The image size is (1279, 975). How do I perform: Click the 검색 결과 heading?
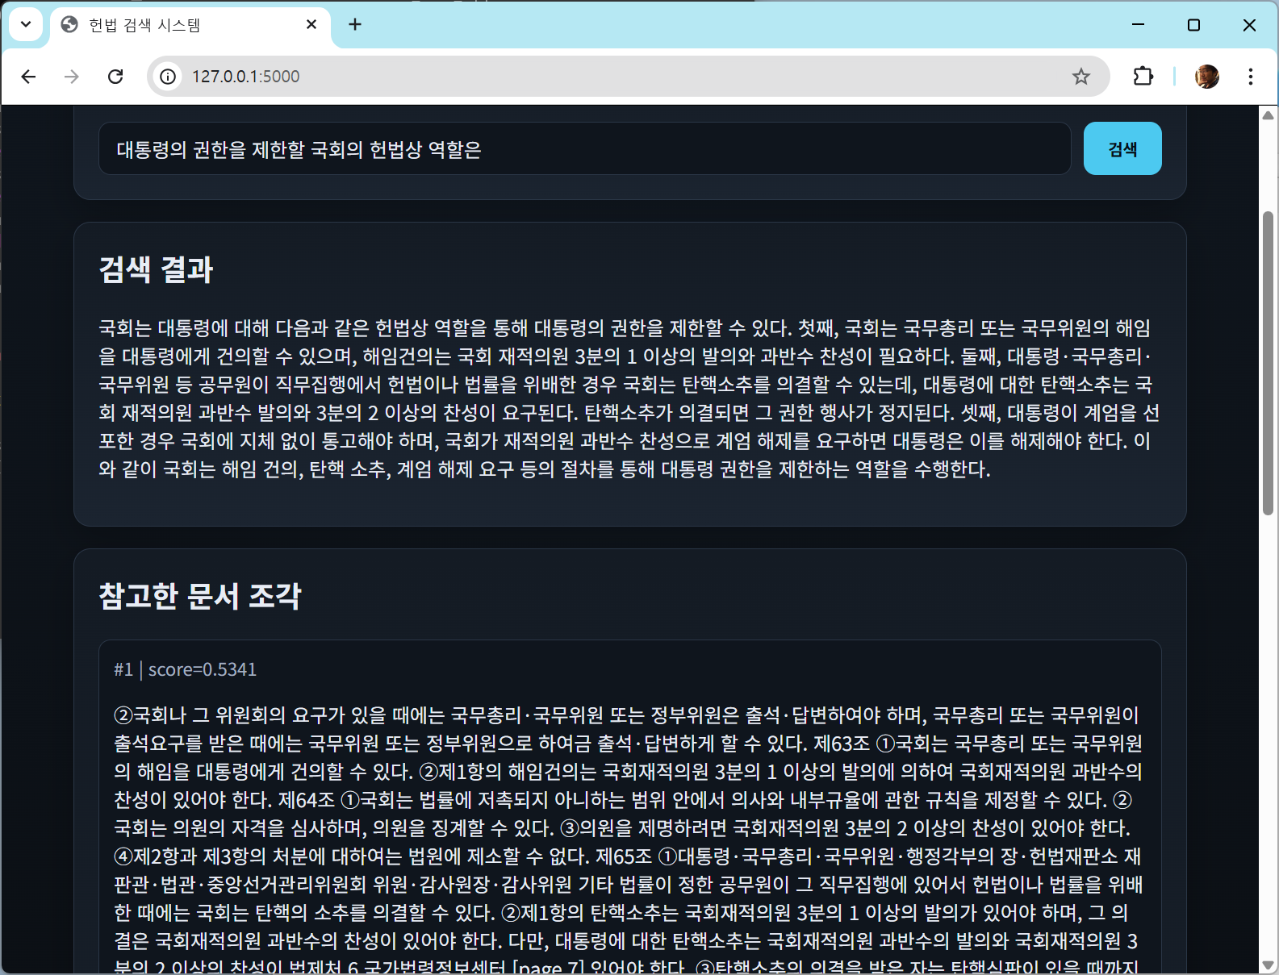coord(156,269)
